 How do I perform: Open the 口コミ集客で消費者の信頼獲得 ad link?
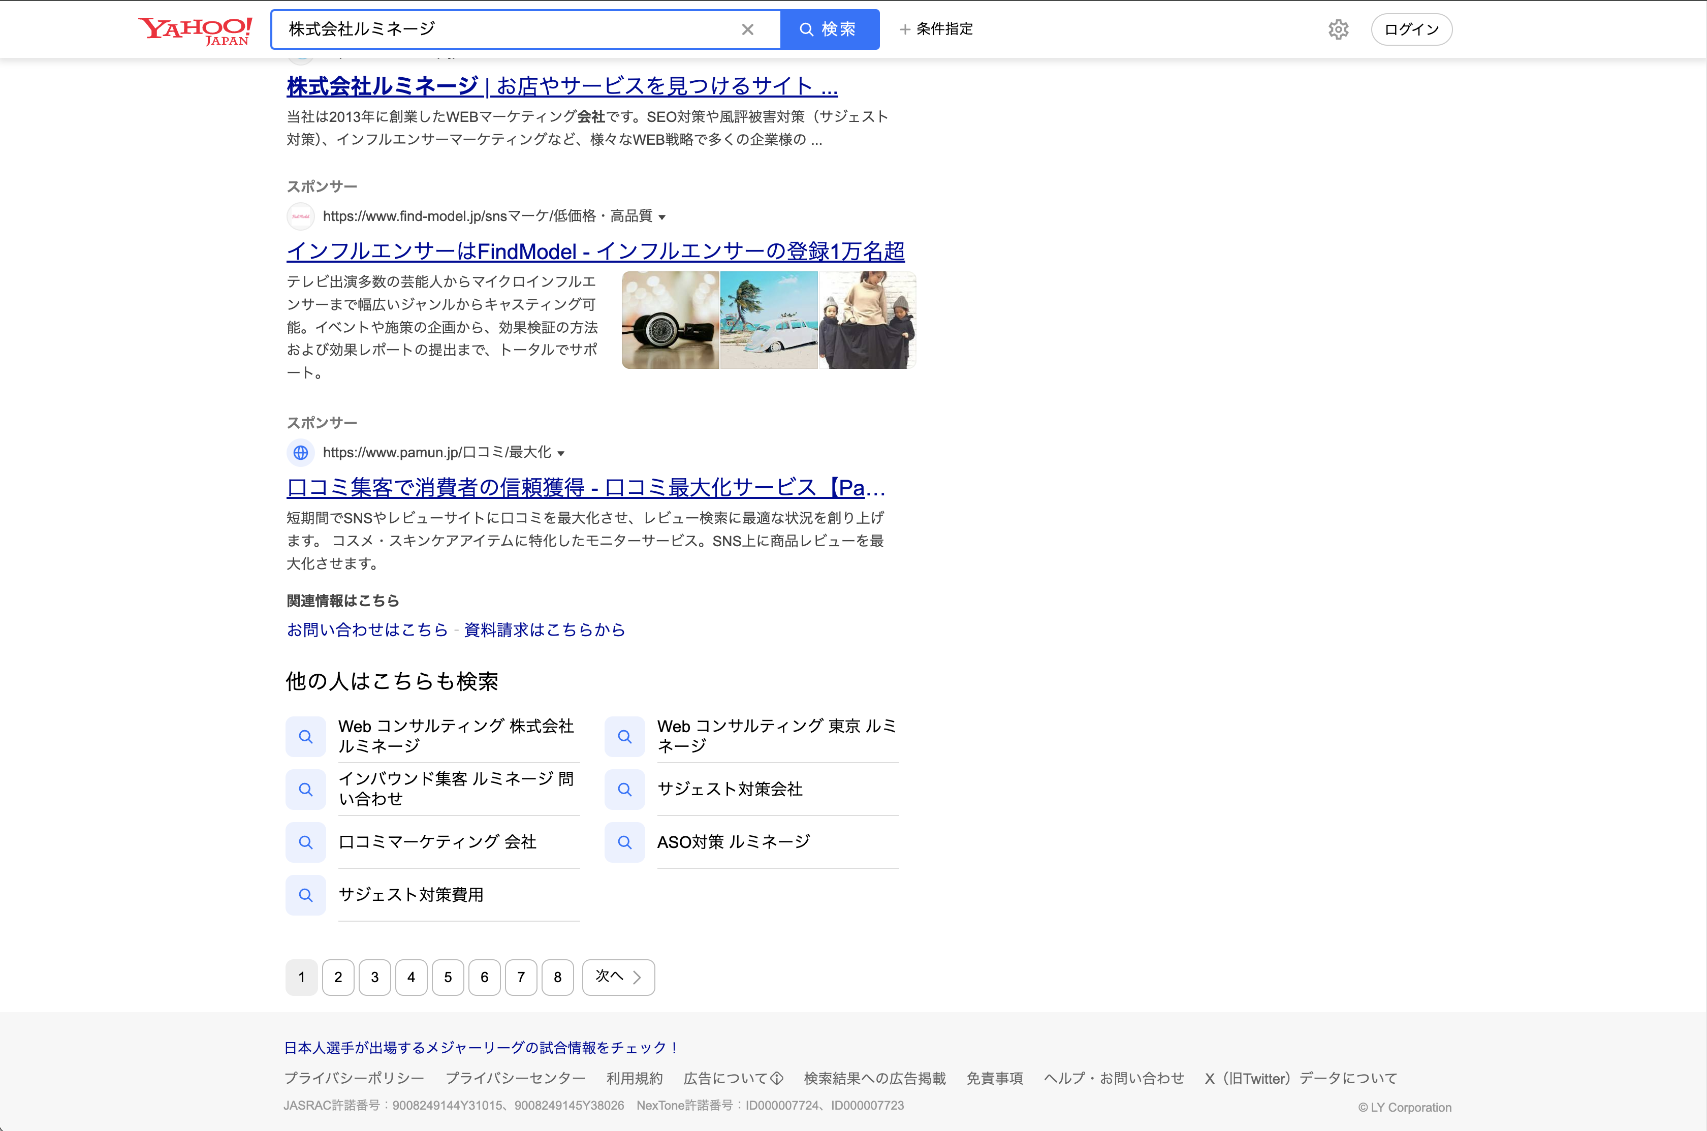click(x=586, y=488)
